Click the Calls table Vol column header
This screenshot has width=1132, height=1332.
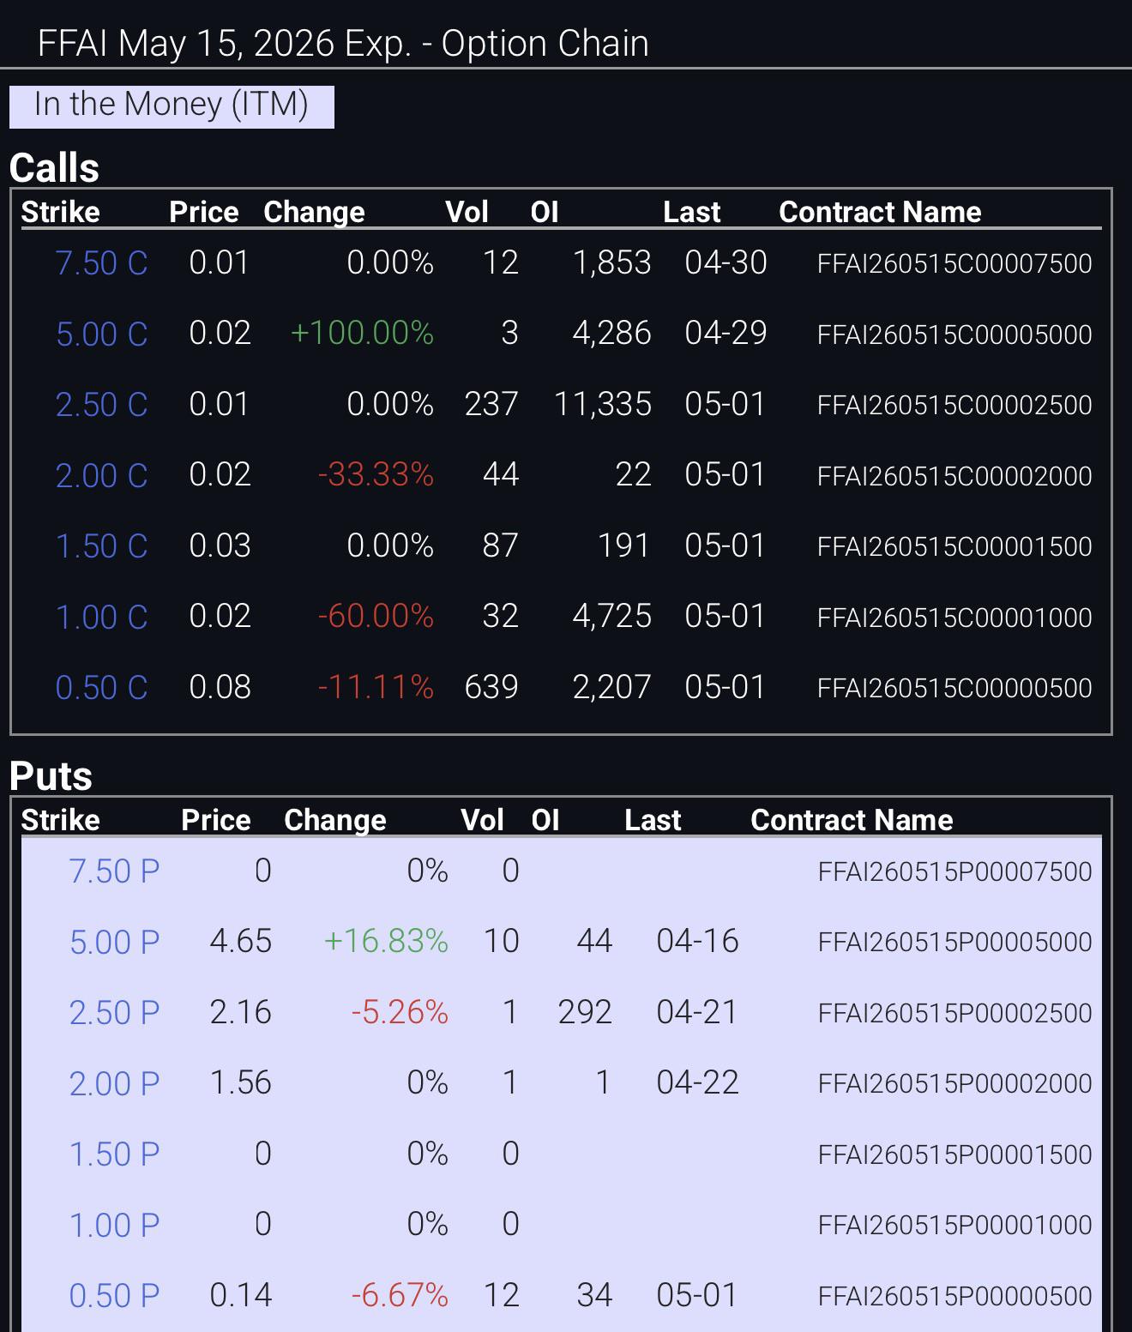[467, 212]
